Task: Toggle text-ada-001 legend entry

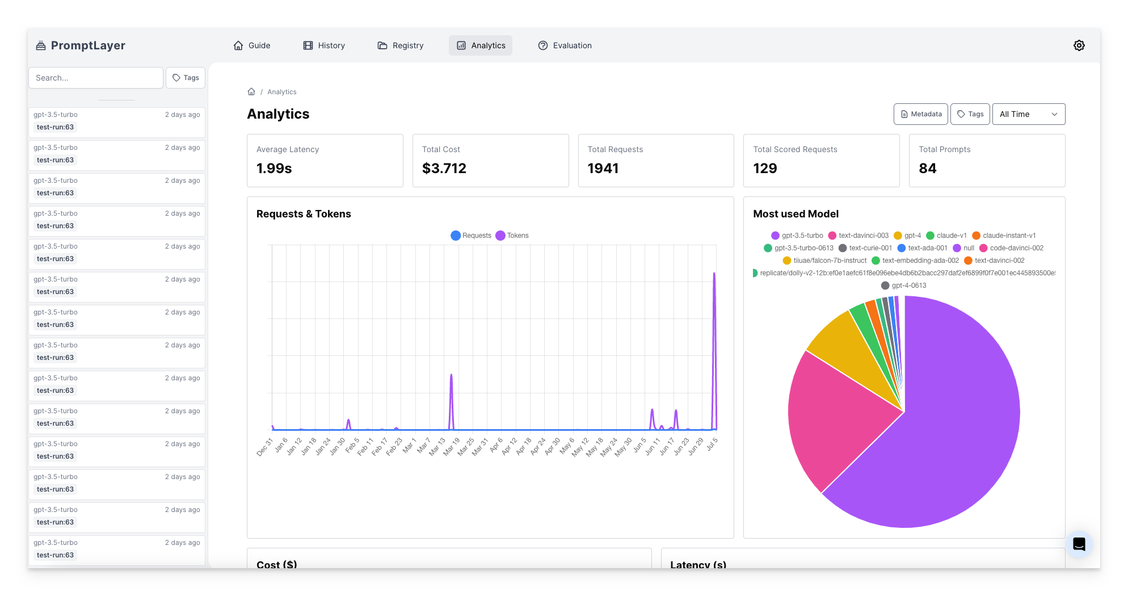Action: click(x=922, y=248)
